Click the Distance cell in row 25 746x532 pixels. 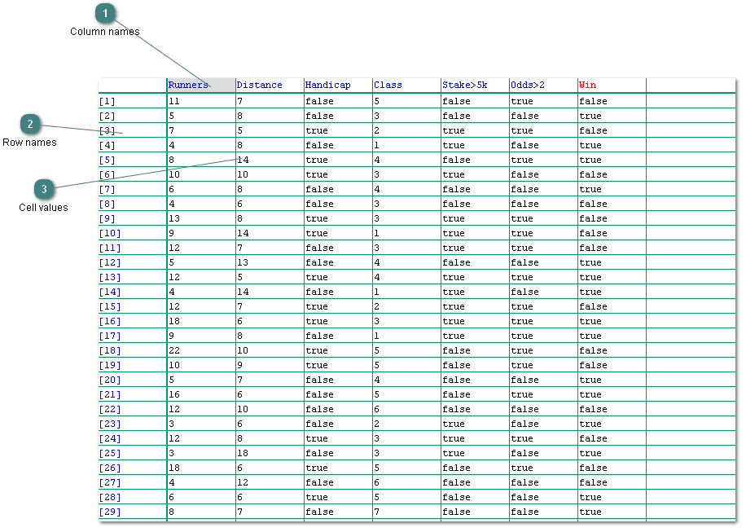coord(243,453)
